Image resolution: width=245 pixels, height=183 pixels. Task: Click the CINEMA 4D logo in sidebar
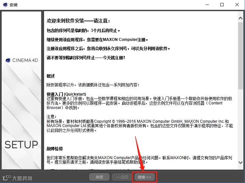coord(22,60)
